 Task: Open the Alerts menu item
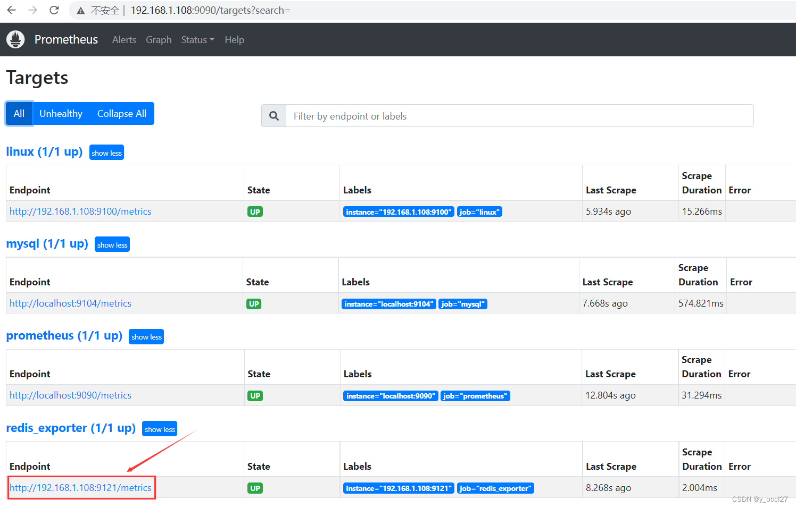tap(124, 40)
